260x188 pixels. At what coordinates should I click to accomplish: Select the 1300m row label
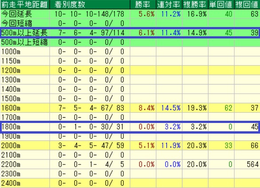(x=11, y=80)
